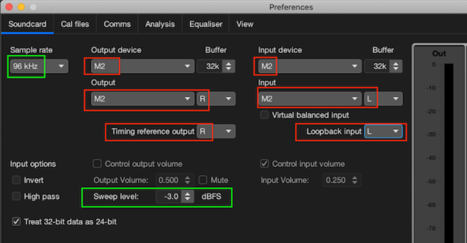Image resolution: width=467 pixels, height=243 pixels.
Task: Open the View tab
Action: [x=245, y=24]
